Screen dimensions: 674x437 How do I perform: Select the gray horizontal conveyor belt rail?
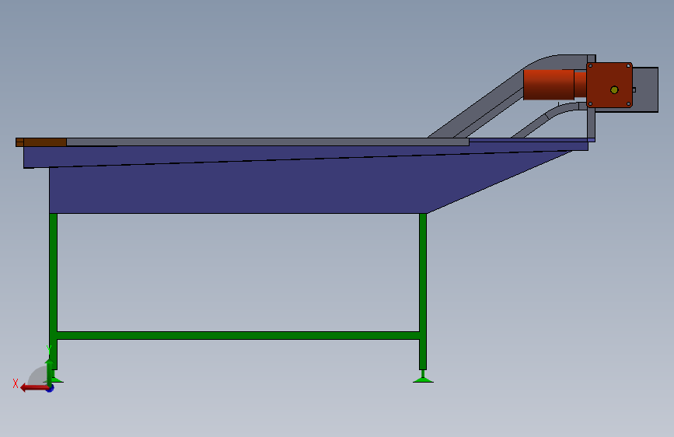pos(267,142)
